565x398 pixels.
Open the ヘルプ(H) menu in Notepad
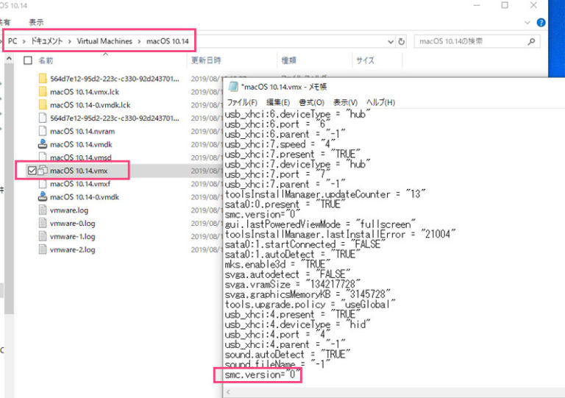(x=380, y=102)
